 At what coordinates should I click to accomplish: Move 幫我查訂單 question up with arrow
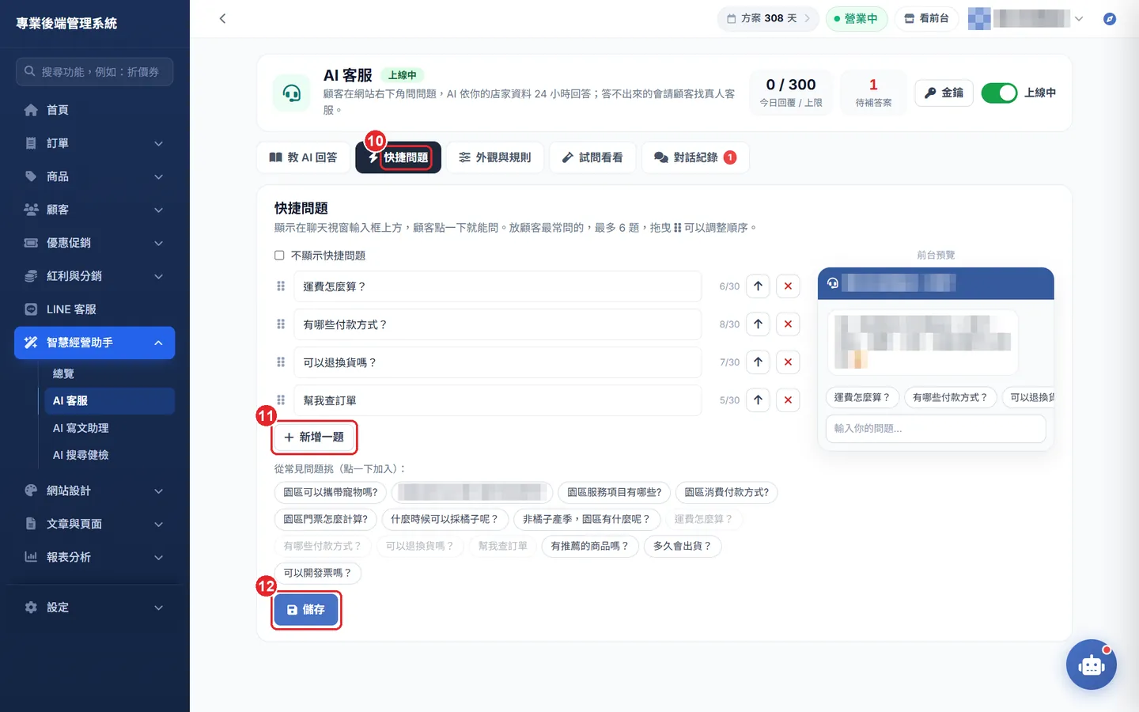pos(758,400)
